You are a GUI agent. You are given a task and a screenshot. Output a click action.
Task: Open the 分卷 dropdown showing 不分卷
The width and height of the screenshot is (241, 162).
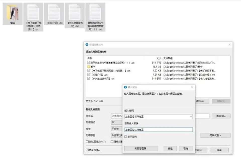click(x=117, y=129)
